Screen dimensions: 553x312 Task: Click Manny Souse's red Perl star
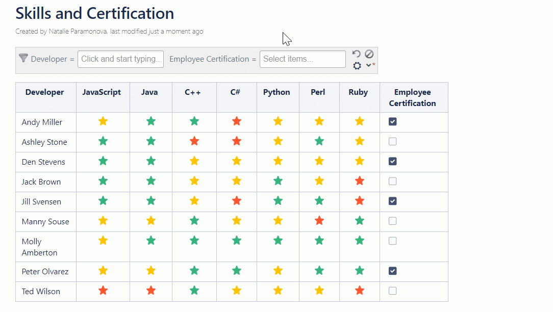[x=319, y=221]
